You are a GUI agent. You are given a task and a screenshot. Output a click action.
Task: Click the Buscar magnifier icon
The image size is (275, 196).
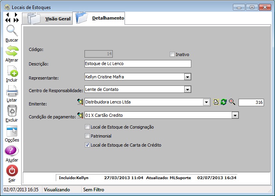tap(12, 31)
